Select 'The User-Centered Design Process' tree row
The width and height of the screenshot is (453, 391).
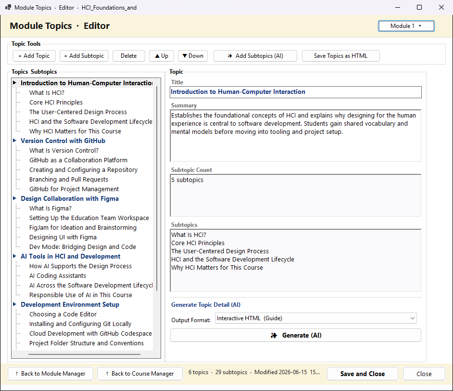[x=78, y=112]
